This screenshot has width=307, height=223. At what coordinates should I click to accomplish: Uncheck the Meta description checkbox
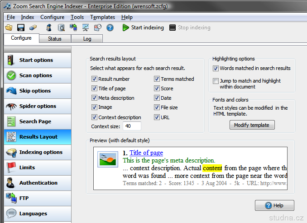click(94, 98)
